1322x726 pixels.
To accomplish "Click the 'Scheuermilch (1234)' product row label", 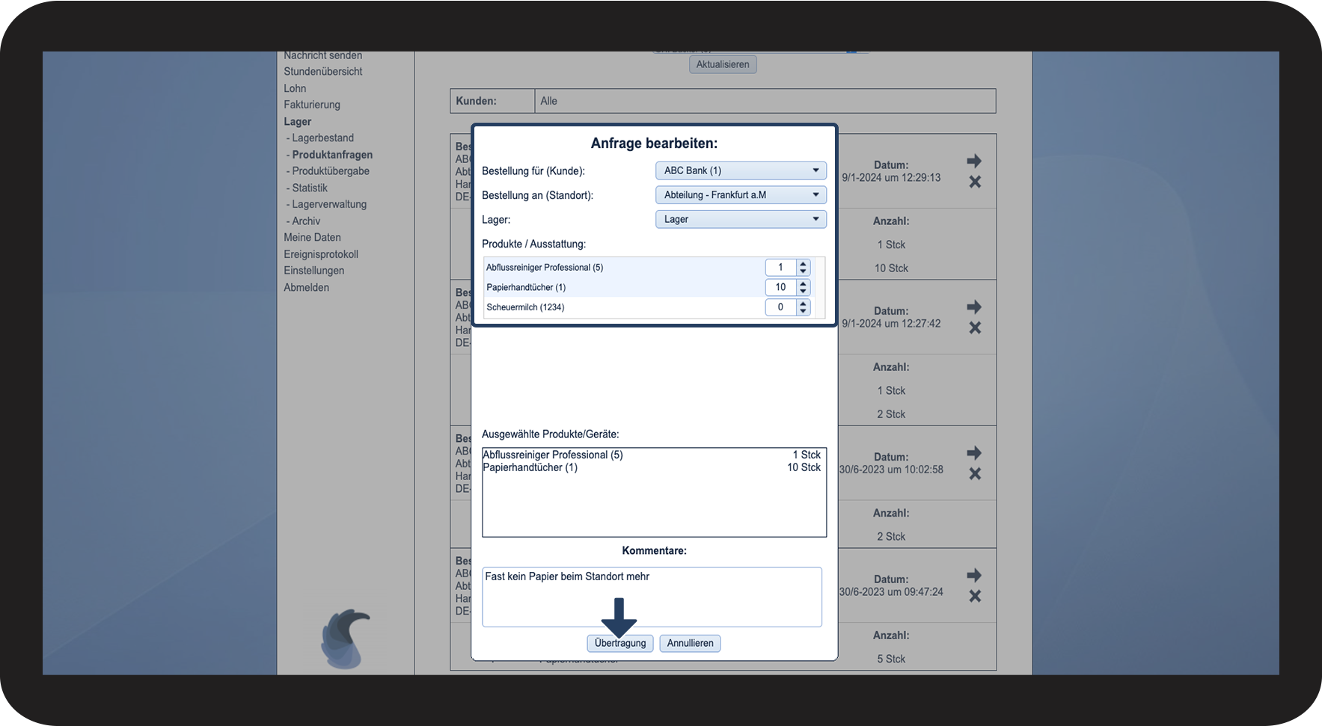I will point(525,307).
